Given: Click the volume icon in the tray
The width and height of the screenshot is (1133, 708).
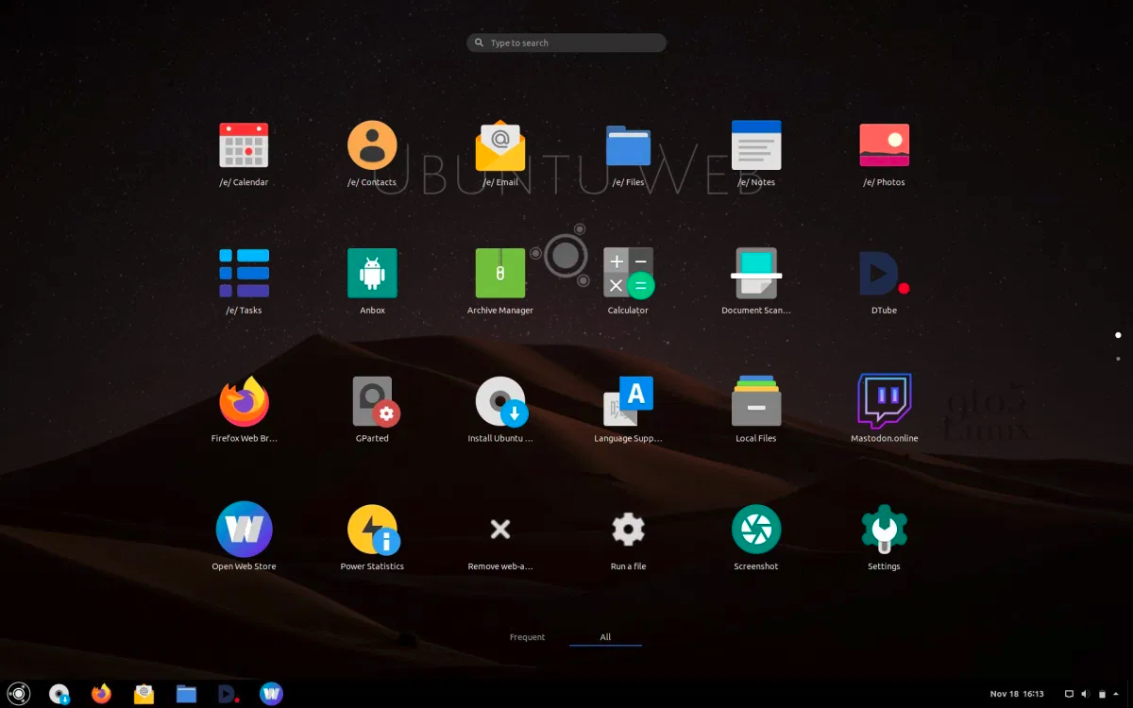Looking at the screenshot, I should (x=1085, y=694).
